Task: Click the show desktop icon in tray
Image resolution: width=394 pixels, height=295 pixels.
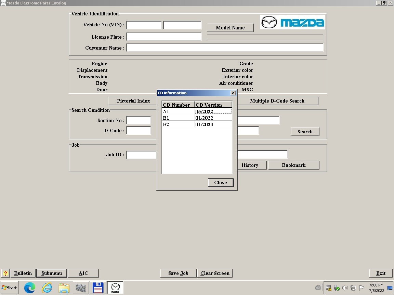Action: [390, 288]
